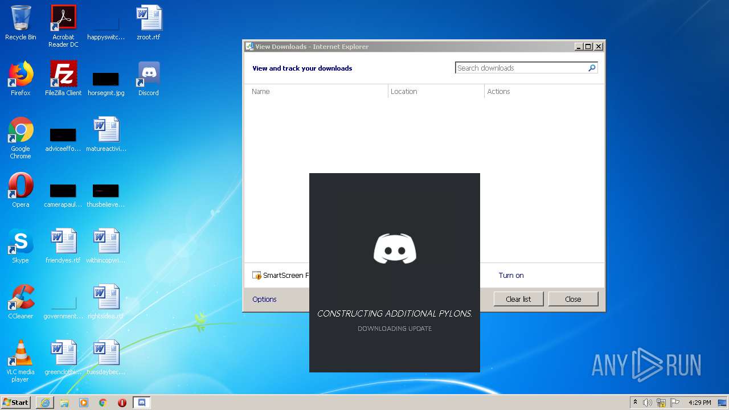Click Turn on for SmartScreen Filter
Image resolution: width=729 pixels, height=410 pixels.
point(511,275)
